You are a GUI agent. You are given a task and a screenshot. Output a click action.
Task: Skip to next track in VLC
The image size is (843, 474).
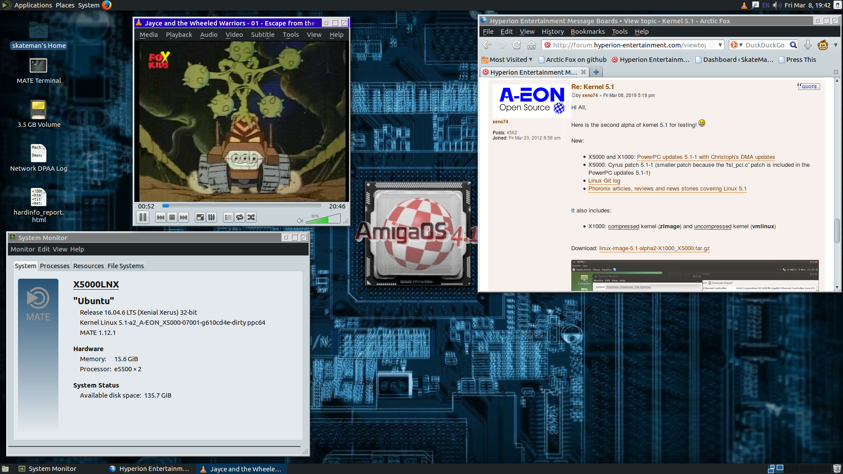pos(184,217)
